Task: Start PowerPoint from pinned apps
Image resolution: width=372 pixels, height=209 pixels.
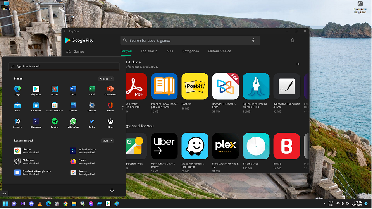Action: coord(110,91)
